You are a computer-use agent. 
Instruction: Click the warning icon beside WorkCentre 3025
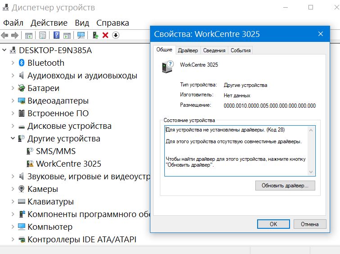pos(30,163)
